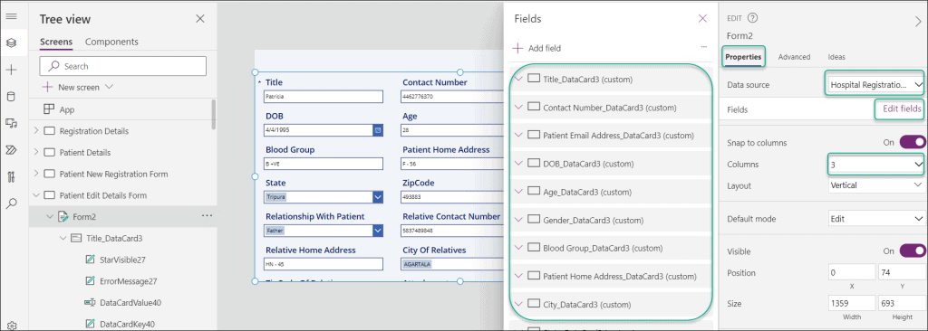
Task: Toggle the Visible switch
Action: [912, 251]
